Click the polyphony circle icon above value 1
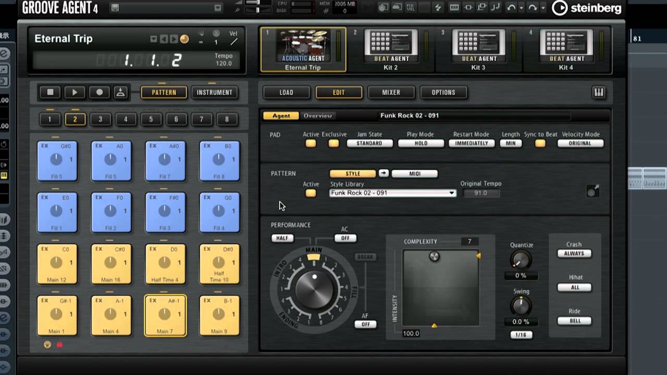Viewport: 667px width, 375px height. [216, 33]
